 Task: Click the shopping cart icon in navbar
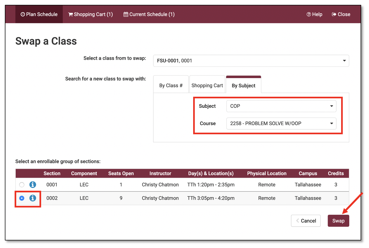(70, 14)
